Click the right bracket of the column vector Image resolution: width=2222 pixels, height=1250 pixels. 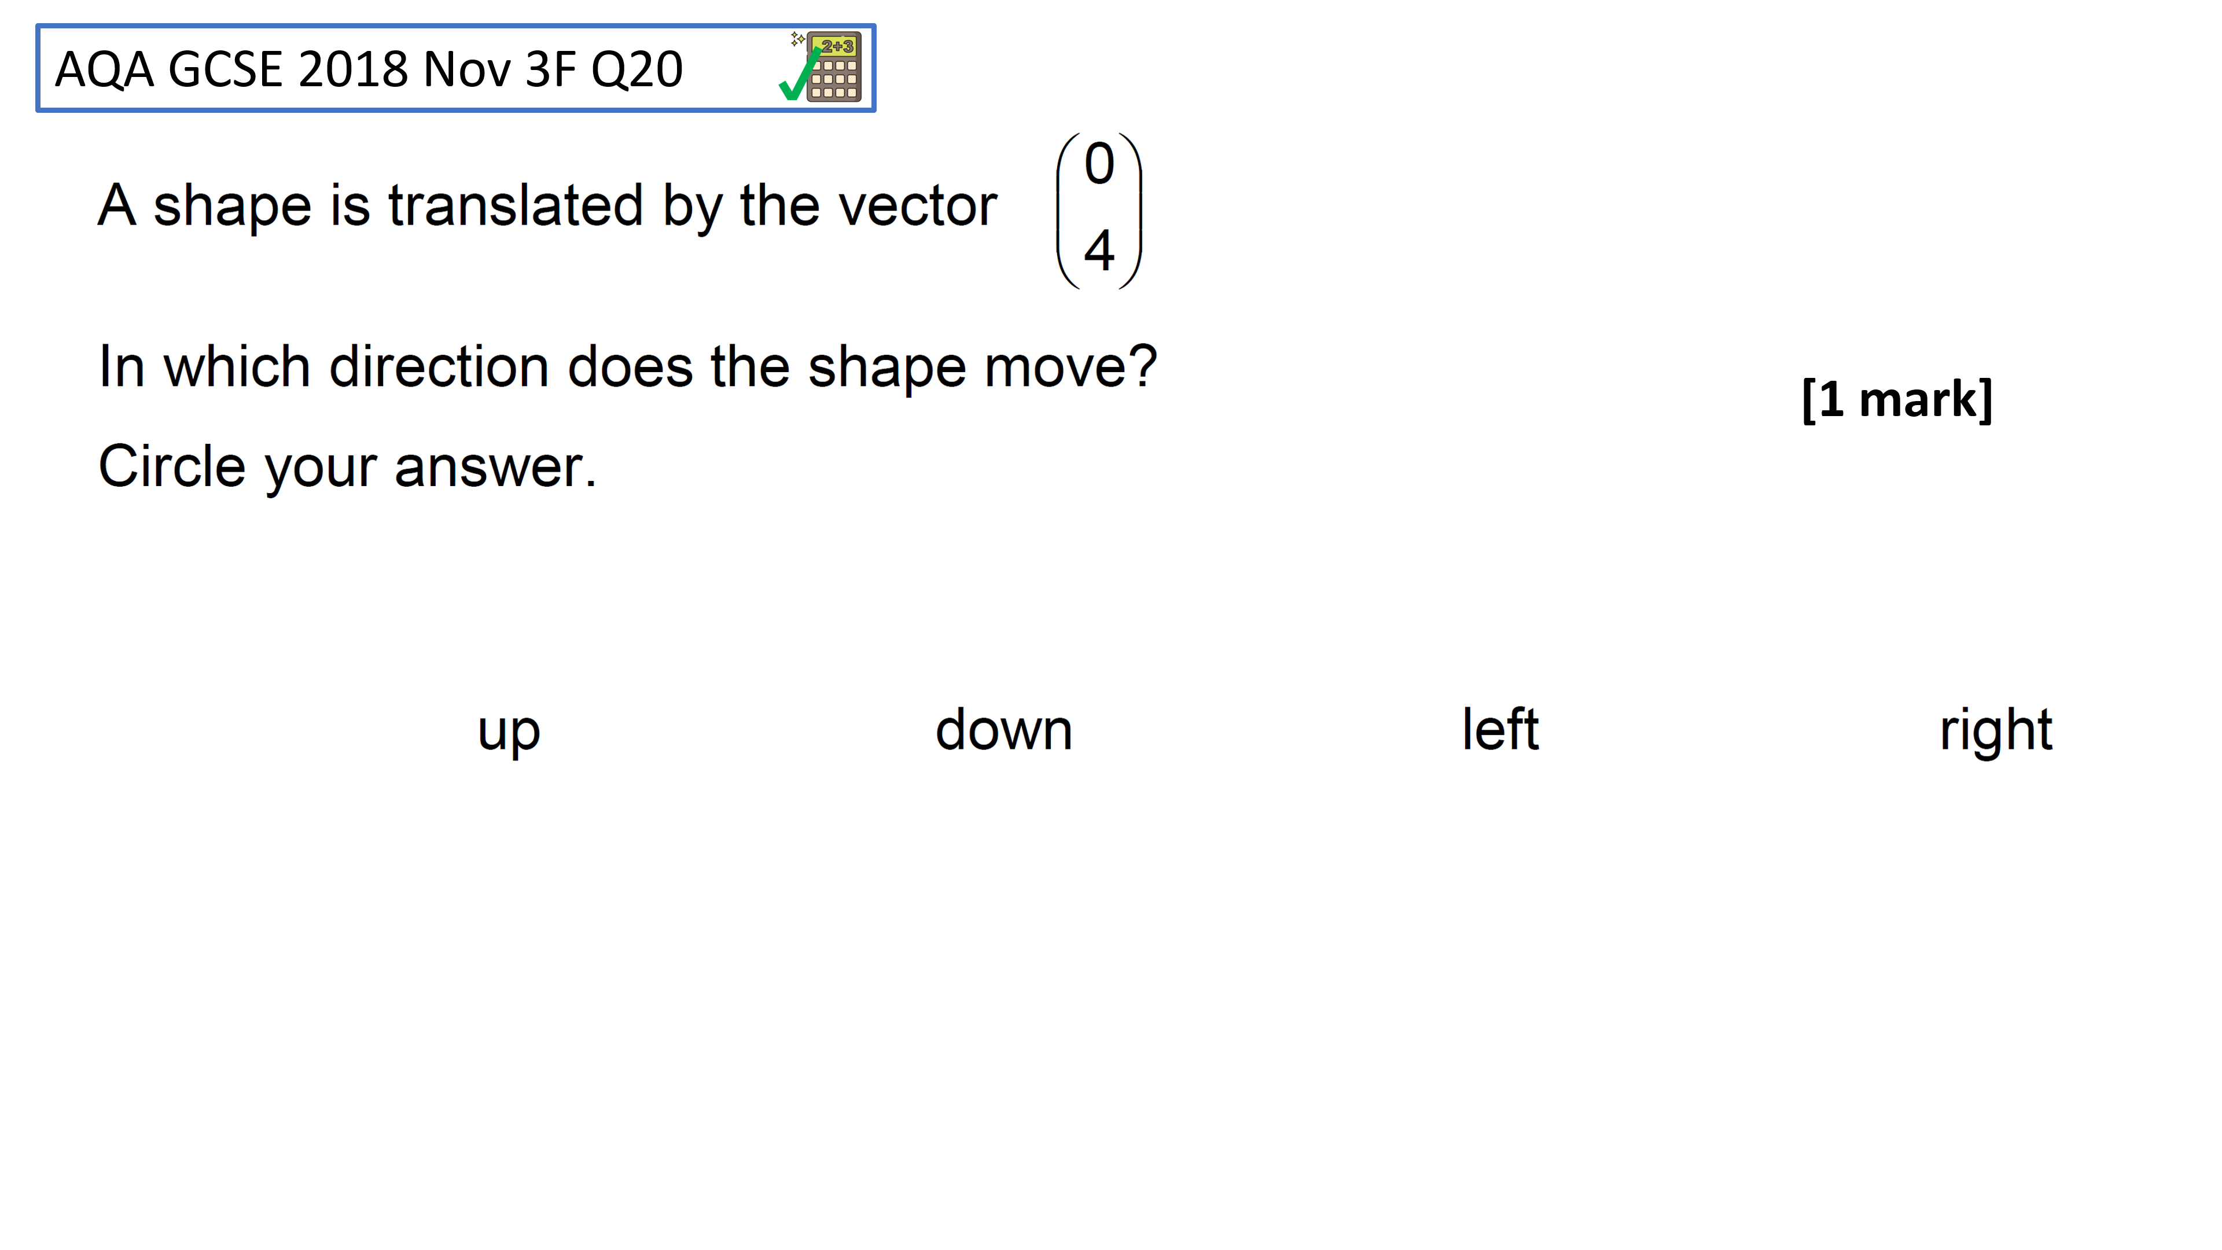point(1131,211)
